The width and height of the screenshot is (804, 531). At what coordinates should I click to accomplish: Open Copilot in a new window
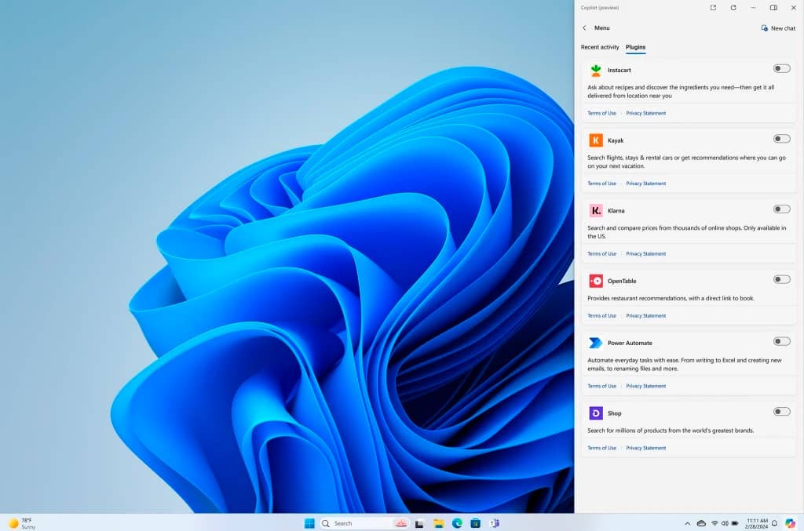point(713,8)
